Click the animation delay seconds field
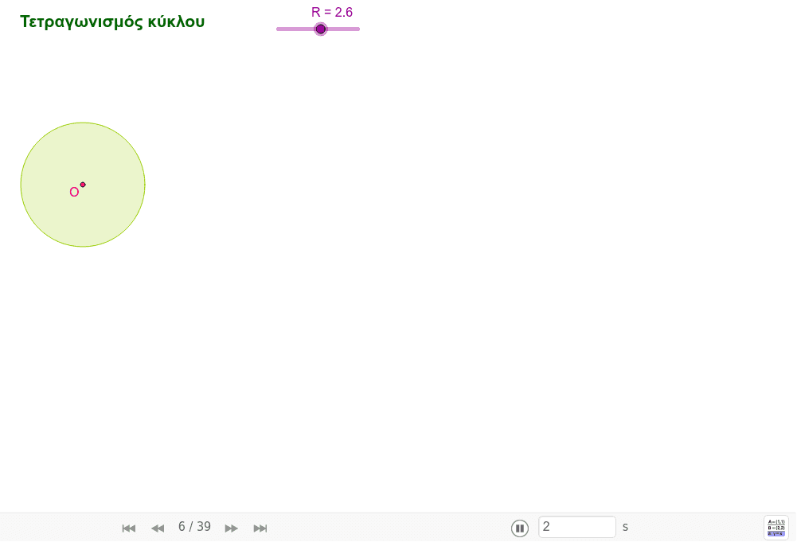 click(577, 527)
